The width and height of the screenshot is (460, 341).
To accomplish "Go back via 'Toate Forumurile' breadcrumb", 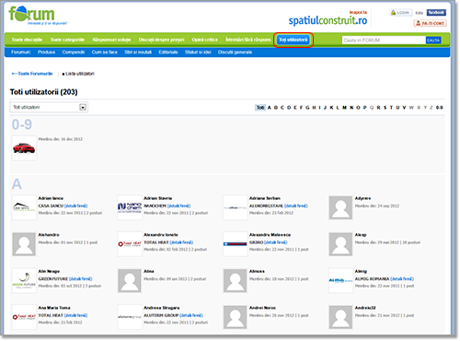I will (32, 74).
